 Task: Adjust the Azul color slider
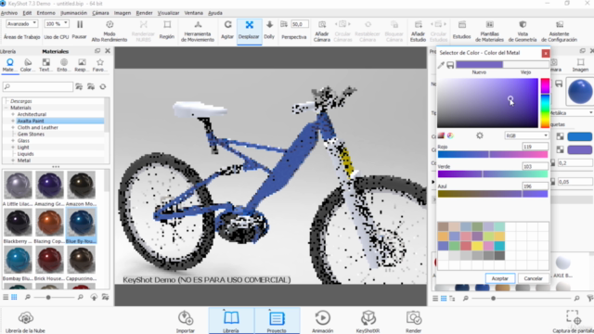493,194
